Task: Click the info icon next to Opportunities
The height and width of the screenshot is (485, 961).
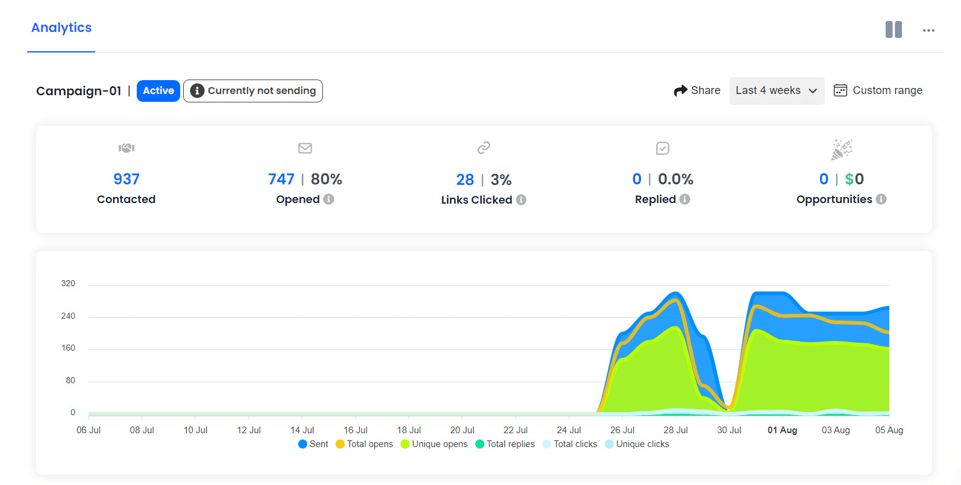Action: (x=881, y=199)
